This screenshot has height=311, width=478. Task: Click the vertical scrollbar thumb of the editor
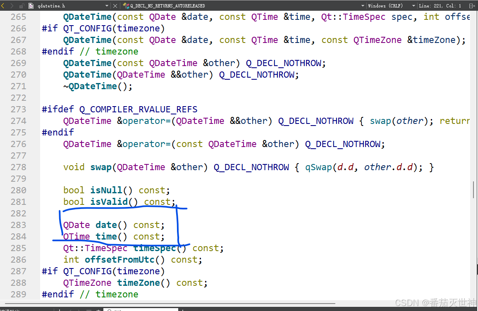pos(473,190)
